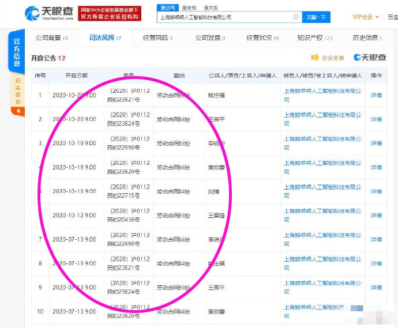Screen dimensions: 398x328
Task: Open the 历史信息 tab
Action: 367,38
